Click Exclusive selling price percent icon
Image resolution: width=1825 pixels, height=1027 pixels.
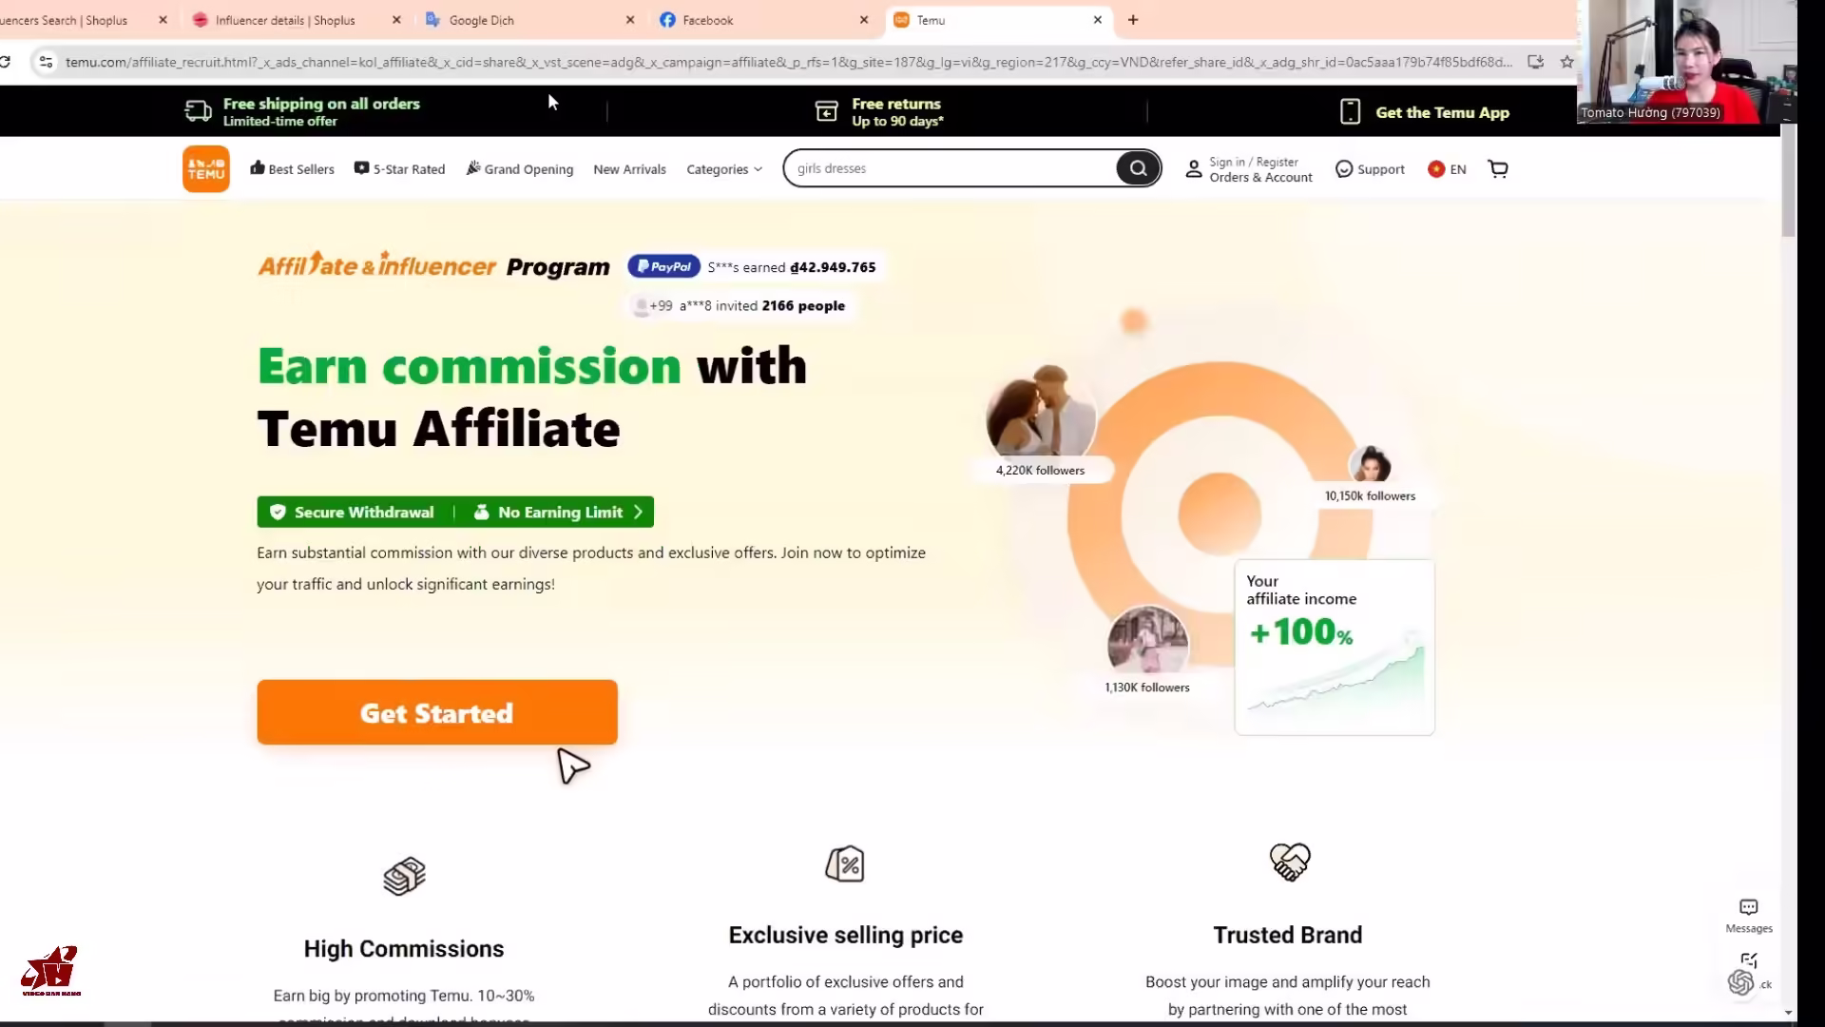[845, 864]
